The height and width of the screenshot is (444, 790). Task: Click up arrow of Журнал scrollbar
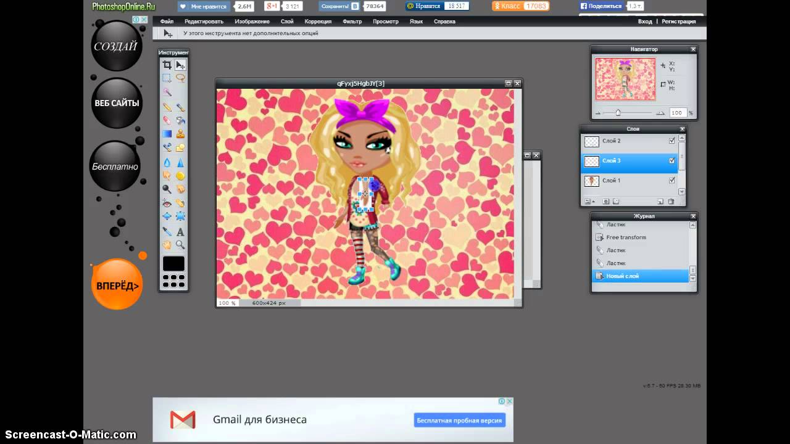[692, 225]
